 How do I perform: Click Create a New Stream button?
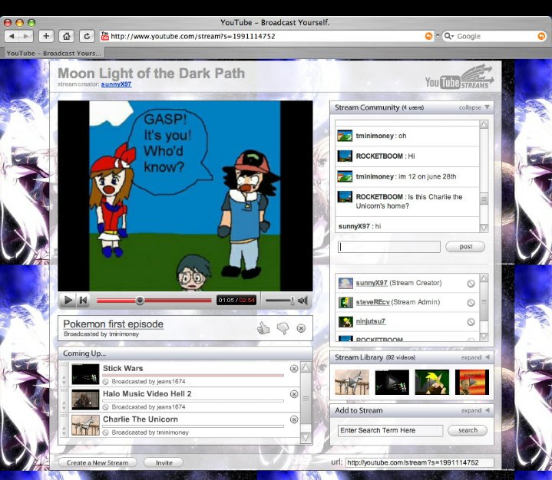pos(98,463)
